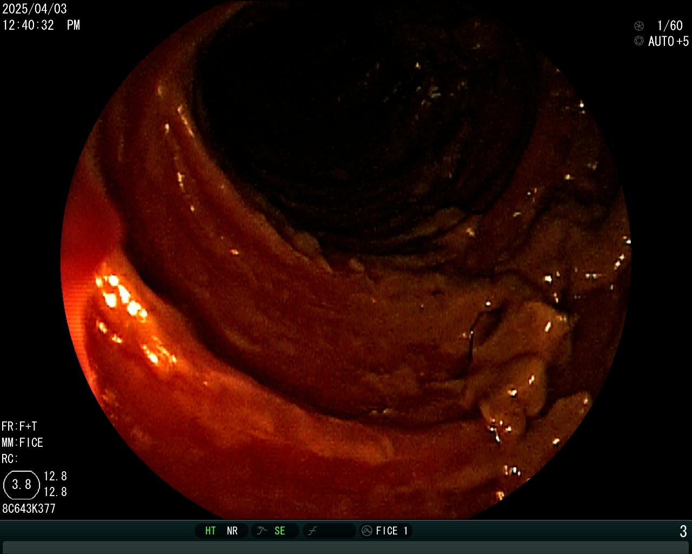Image resolution: width=692 pixels, height=554 pixels.
Task: Click the RC: label
Action: (x=10, y=459)
